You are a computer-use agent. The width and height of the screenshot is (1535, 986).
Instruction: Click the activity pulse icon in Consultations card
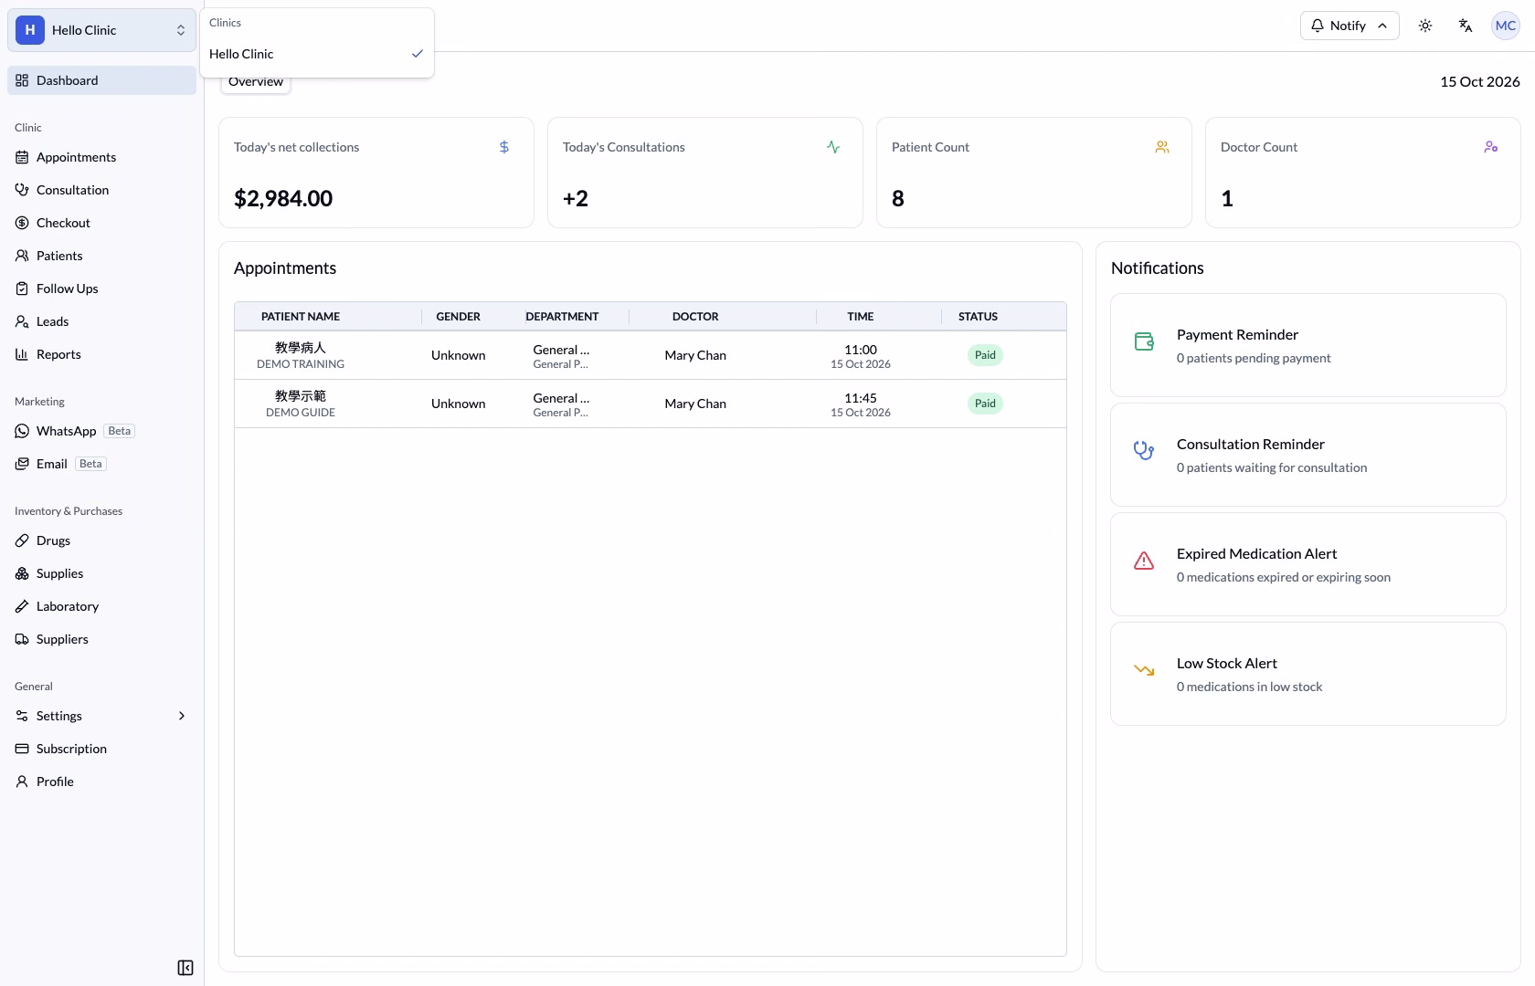(833, 147)
